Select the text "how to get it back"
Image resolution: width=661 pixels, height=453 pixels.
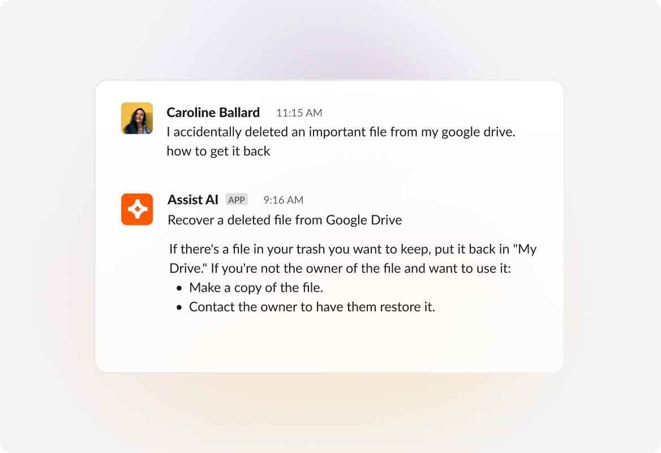[x=218, y=151]
